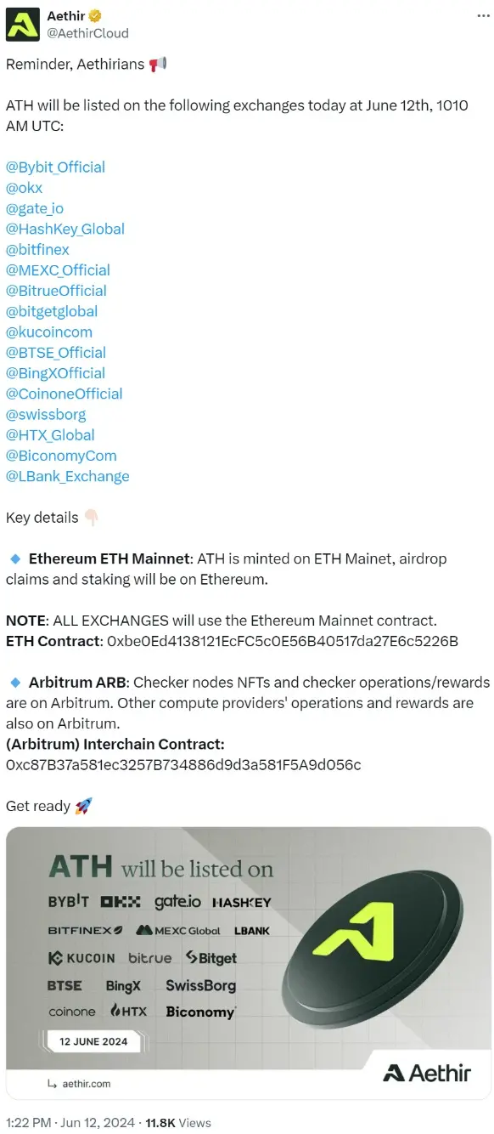Open the @Bybit_Official profile link
Viewport: 494px width, 1134px height.
tap(55, 167)
